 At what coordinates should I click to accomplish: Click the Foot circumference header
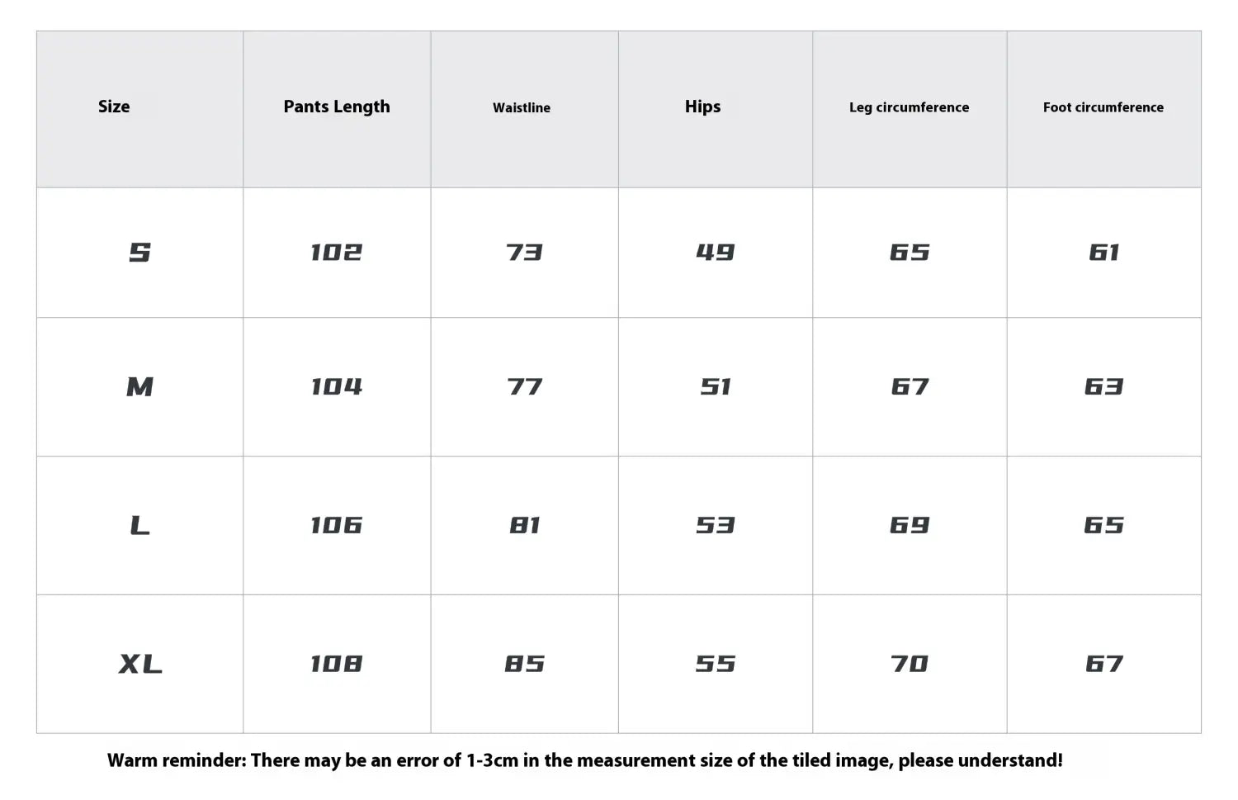[x=1103, y=107]
